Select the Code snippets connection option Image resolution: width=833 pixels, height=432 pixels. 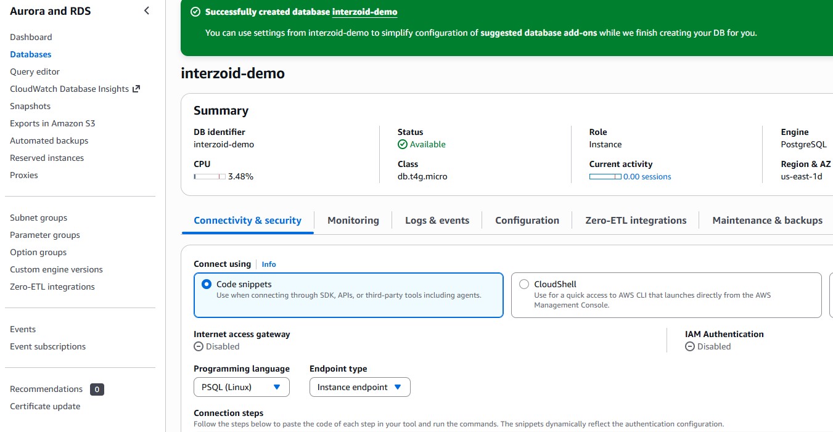[348, 295]
